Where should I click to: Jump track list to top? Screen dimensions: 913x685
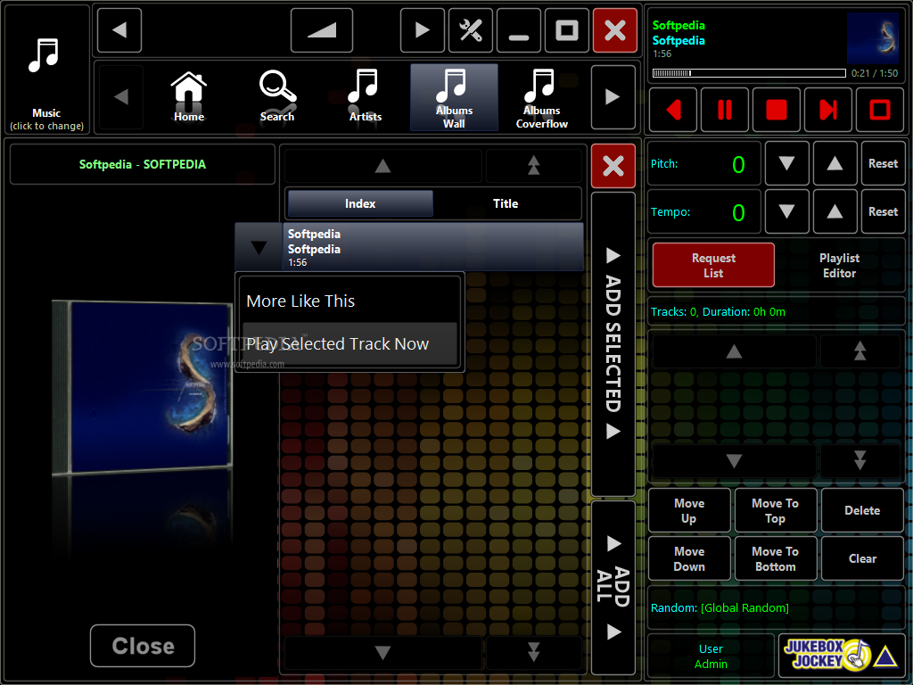[533, 166]
